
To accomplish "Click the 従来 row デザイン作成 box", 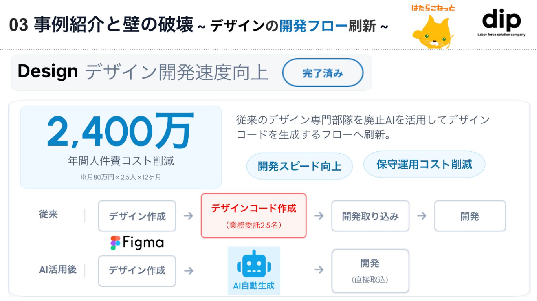I will coord(137,216).
